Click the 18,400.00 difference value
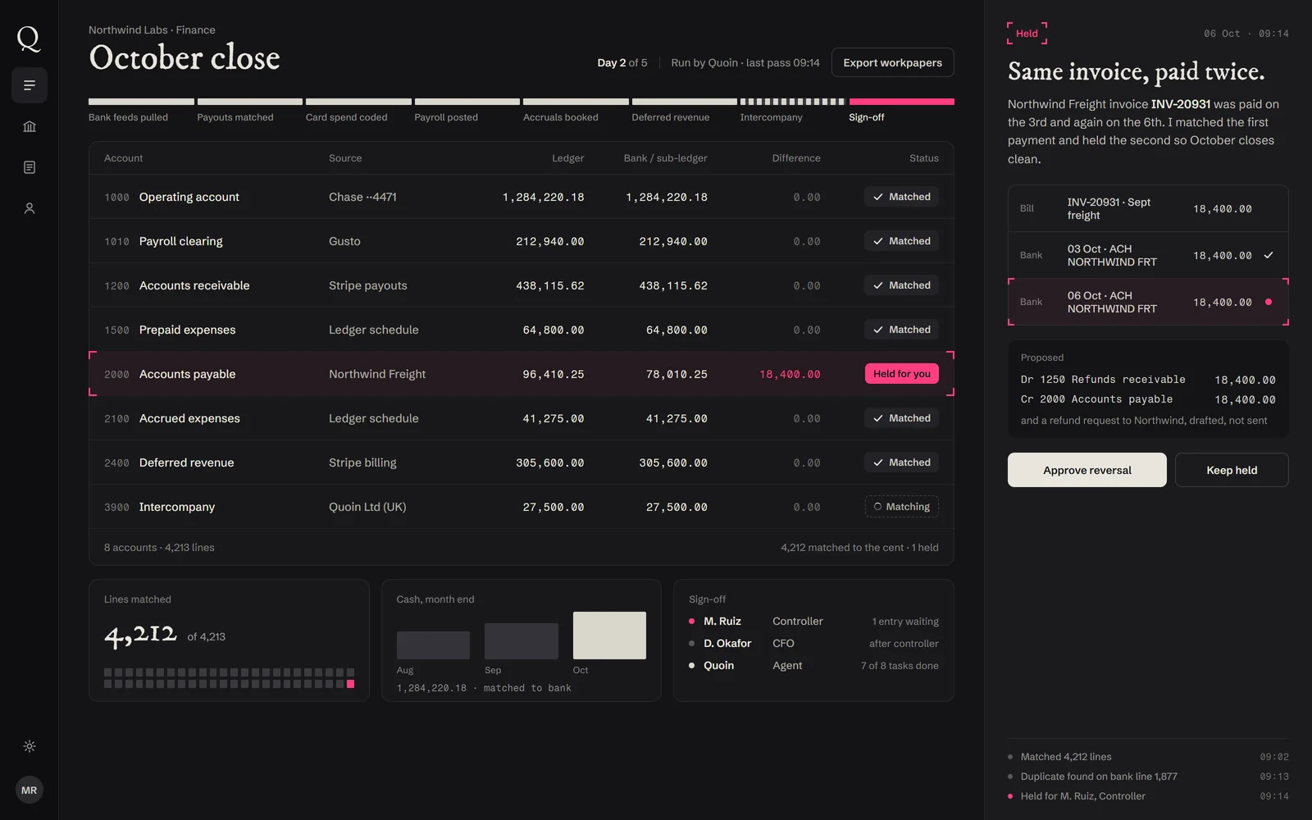1312x820 pixels. click(x=790, y=374)
